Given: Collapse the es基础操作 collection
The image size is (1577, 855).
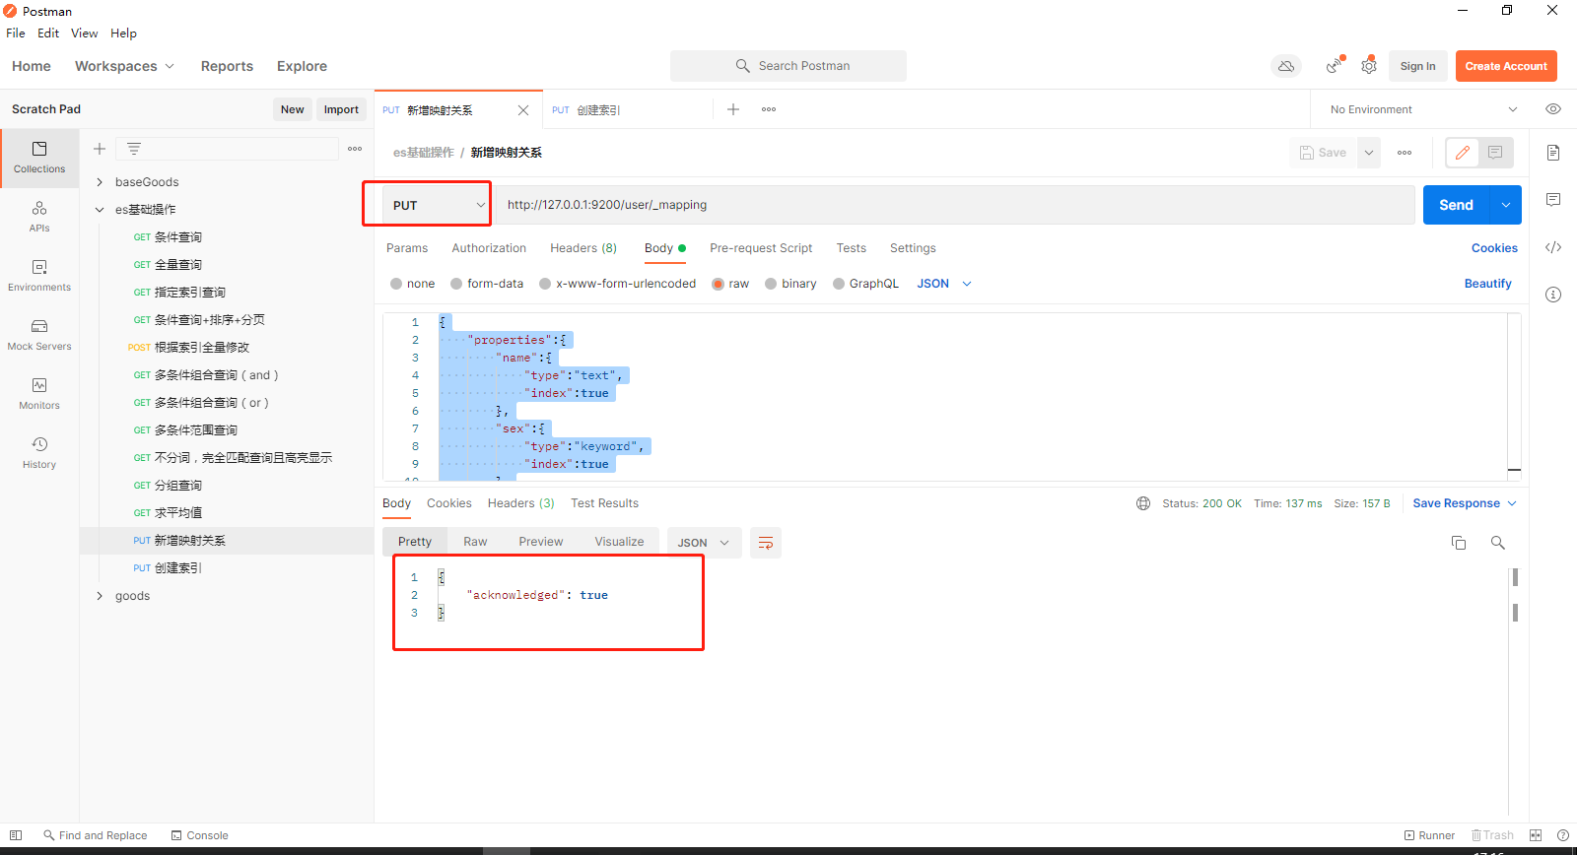Looking at the screenshot, I should click(100, 210).
